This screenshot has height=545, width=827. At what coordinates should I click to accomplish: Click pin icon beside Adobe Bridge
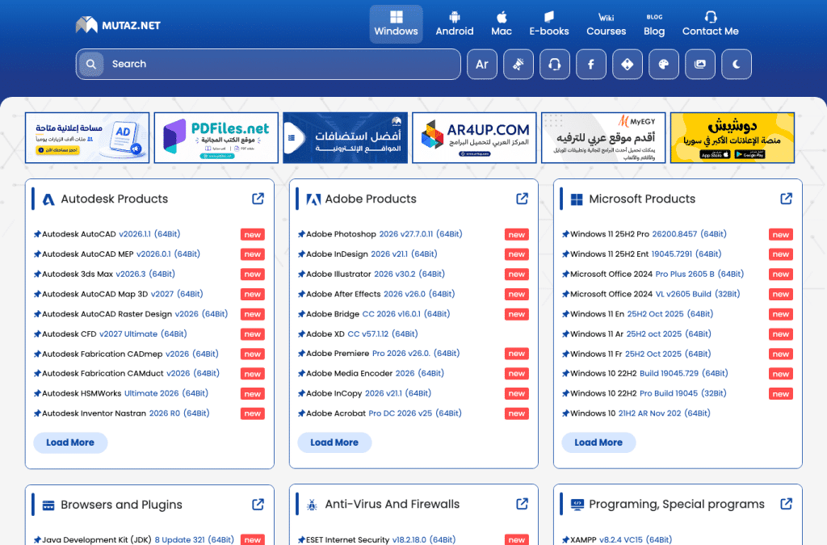pos(301,314)
